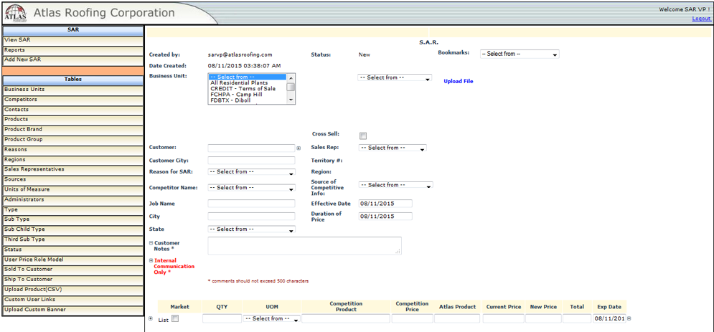This screenshot has width=714, height=332.
Task: Open the Reason for SAR dropdown
Action: [251, 172]
